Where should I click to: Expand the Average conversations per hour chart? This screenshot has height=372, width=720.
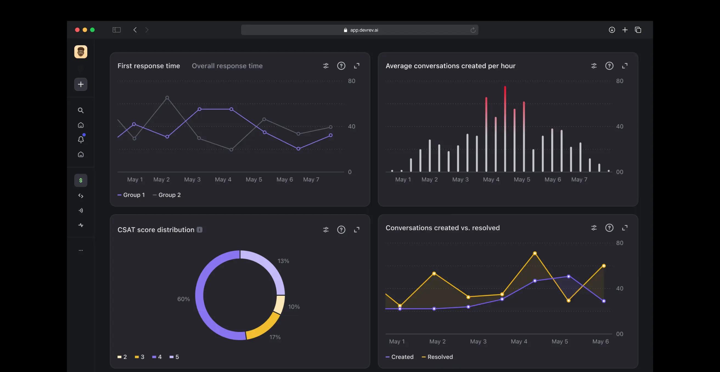coord(625,66)
